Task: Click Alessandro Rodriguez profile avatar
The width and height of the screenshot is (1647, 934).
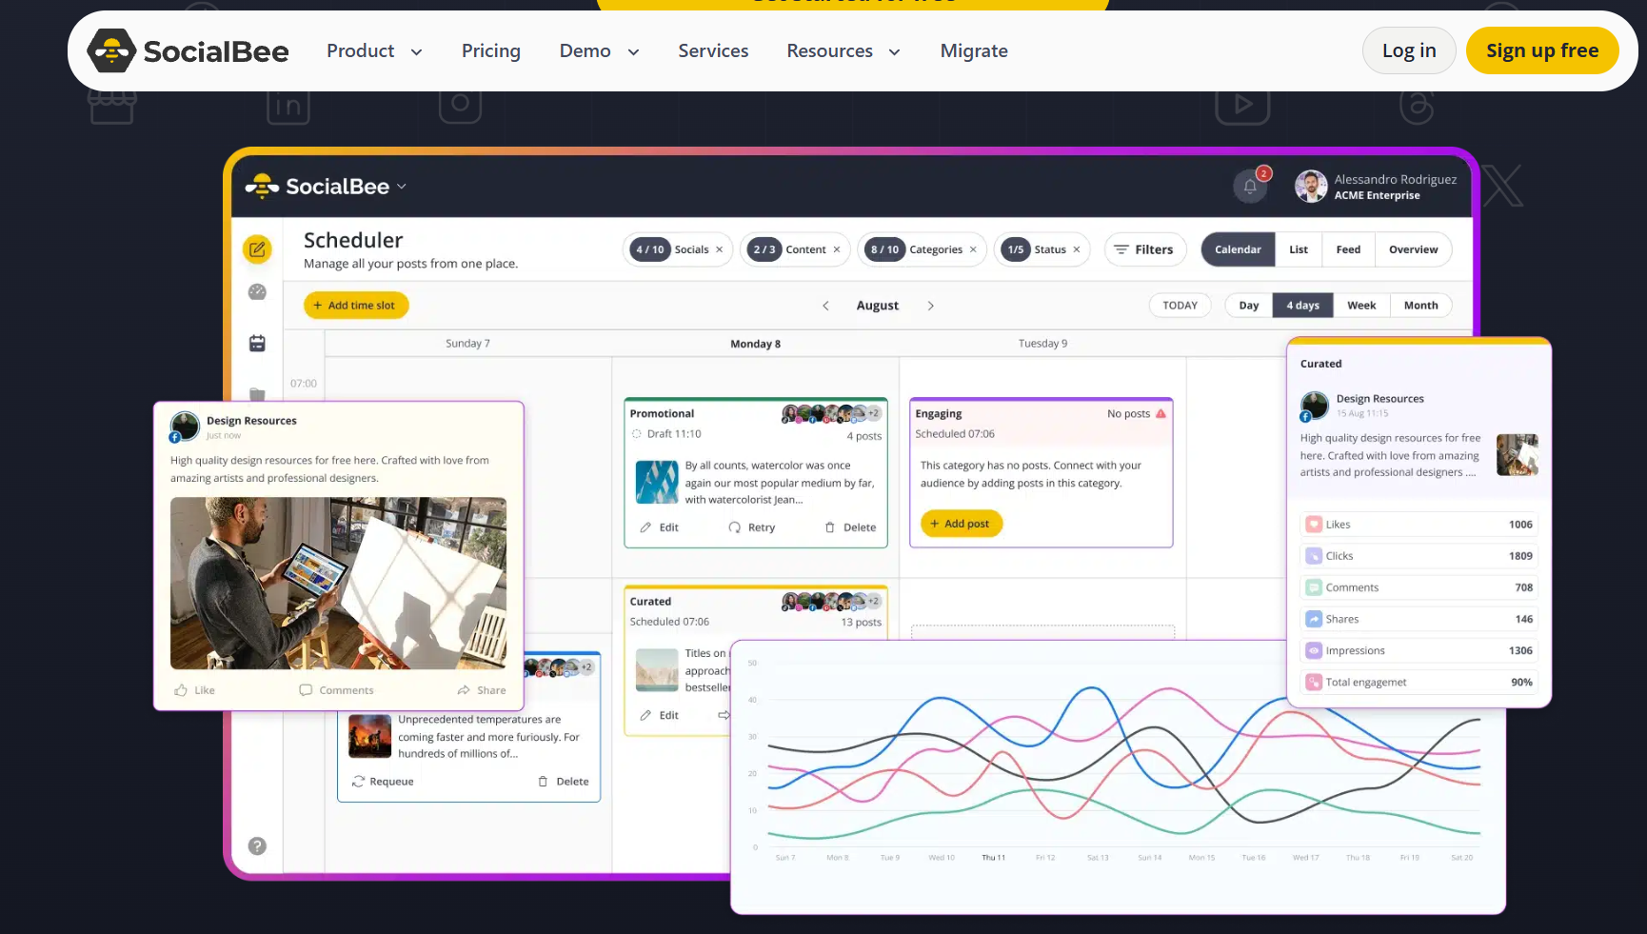Action: click(1311, 187)
